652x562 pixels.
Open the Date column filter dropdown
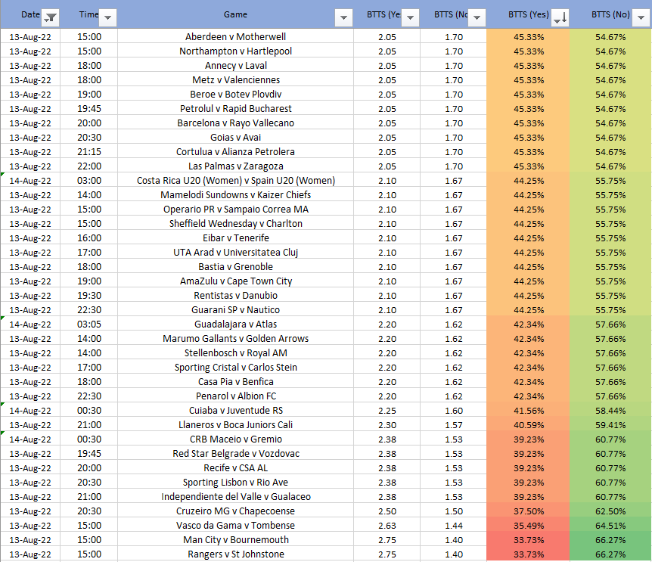pyautogui.click(x=51, y=18)
